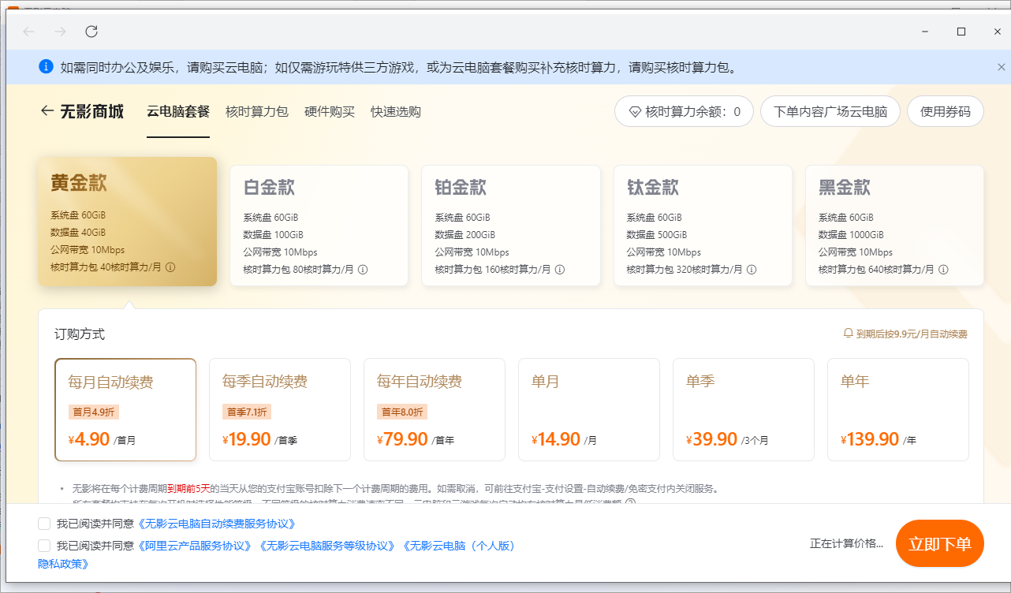The height and width of the screenshot is (593, 1011).
Task: Dismiss the top notification banner with its X
Action: (x=1000, y=66)
